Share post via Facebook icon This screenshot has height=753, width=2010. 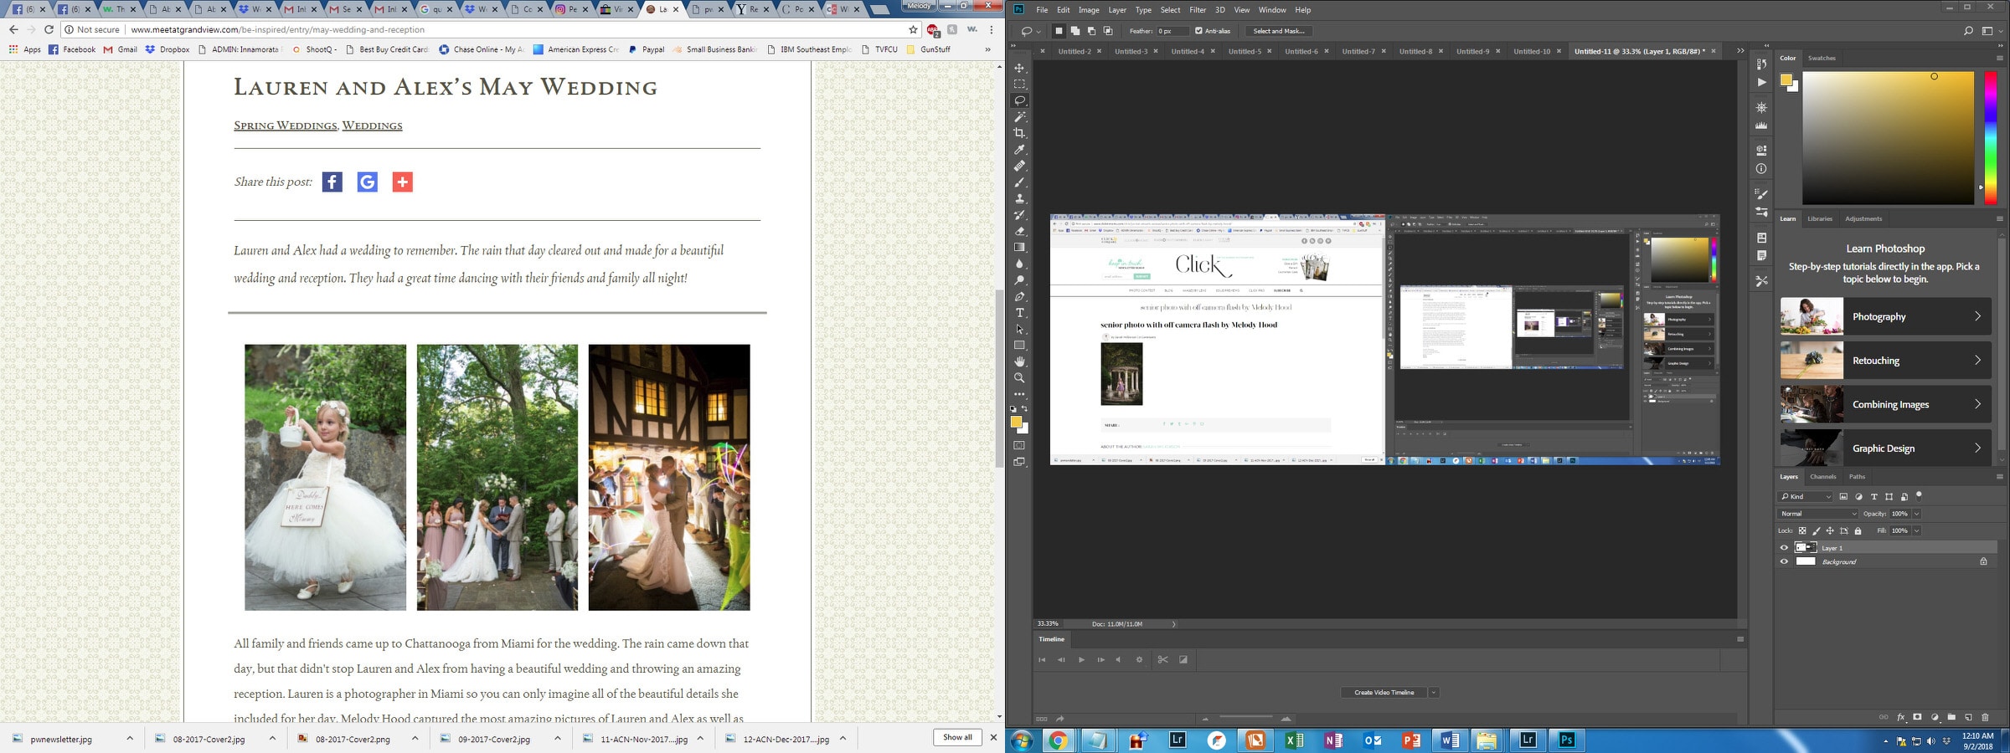332,182
